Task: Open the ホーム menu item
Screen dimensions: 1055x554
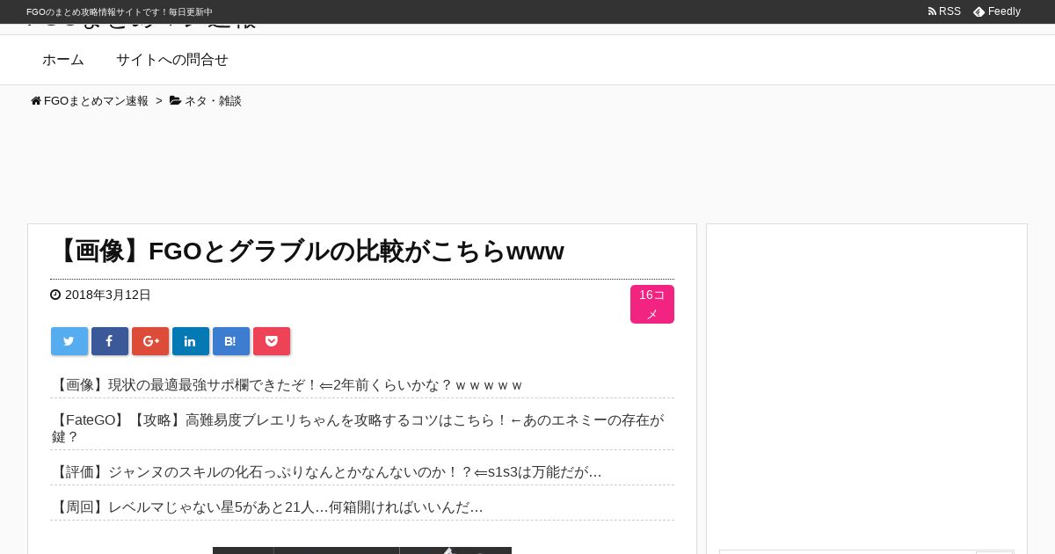Action: [63, 60]
